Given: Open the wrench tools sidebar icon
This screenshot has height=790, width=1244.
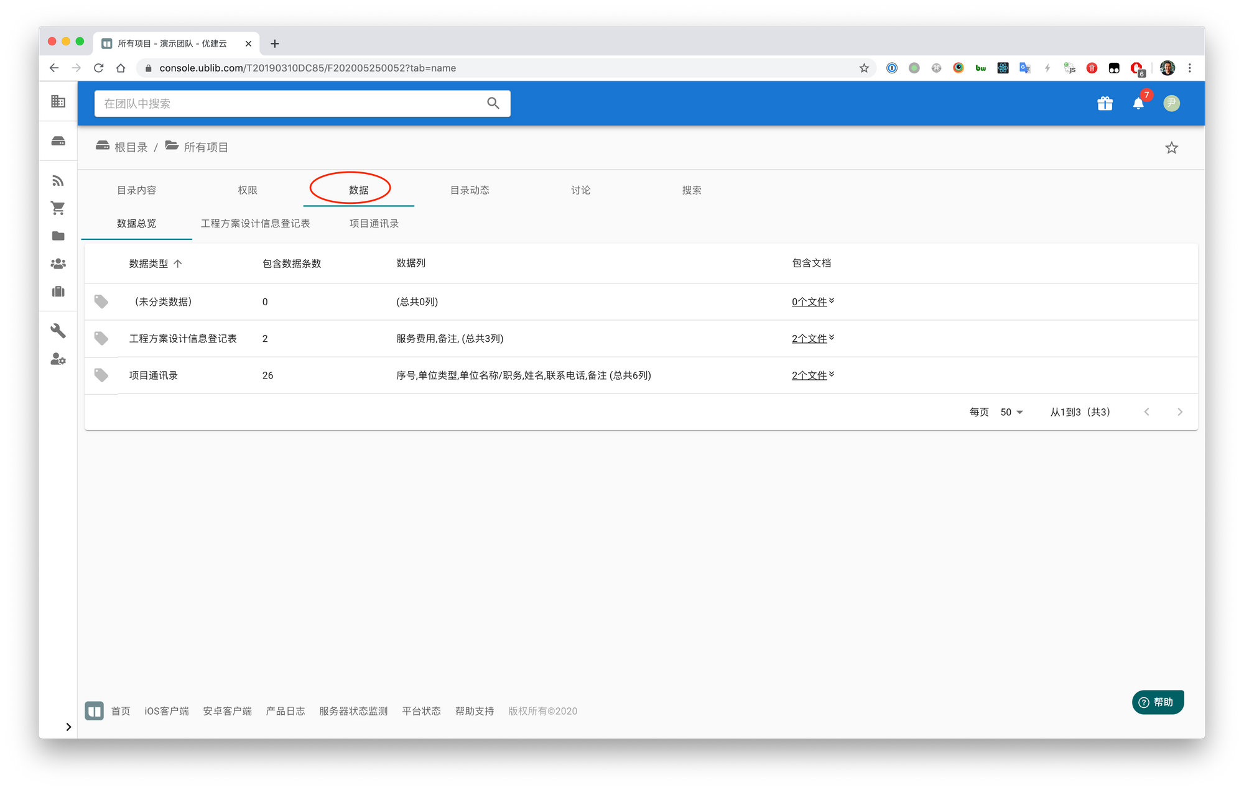Looking at the screenshot, I should pyautogui.click(x=58, y=331).
